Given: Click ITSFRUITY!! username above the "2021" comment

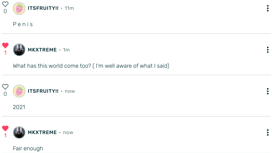Looking at the screenshot, I should (x=43, y=91).
